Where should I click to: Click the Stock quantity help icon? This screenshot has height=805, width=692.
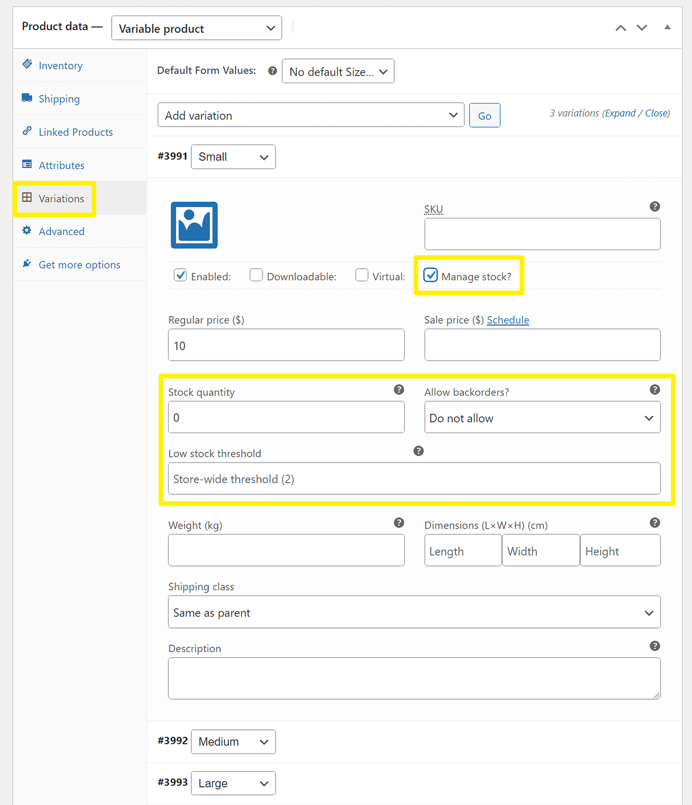point(399,390)
